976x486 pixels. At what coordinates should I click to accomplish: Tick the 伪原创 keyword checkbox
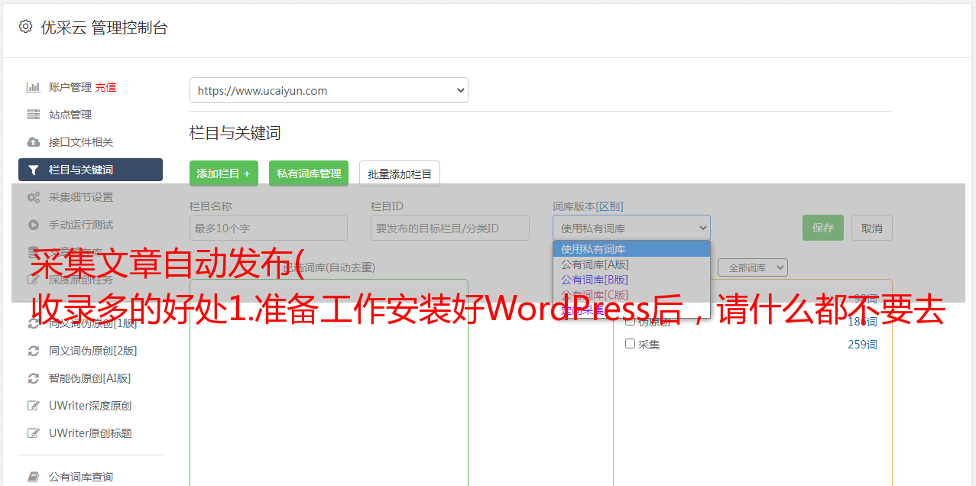pyautogui.click(x=631, y=322)
